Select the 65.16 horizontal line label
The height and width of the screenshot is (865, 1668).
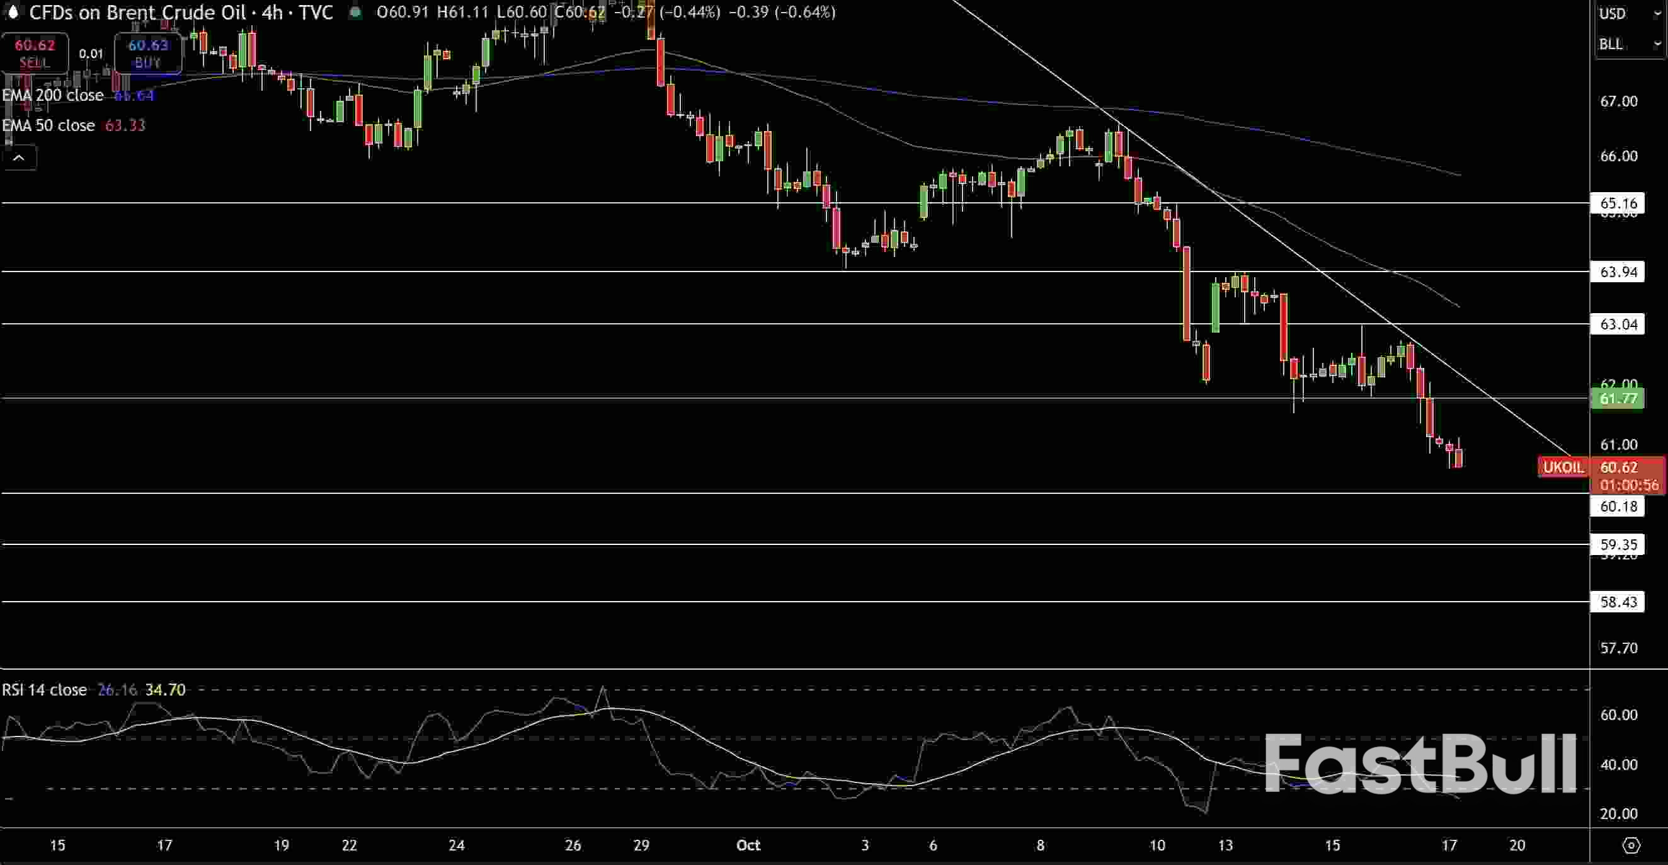click(1618, 203)
